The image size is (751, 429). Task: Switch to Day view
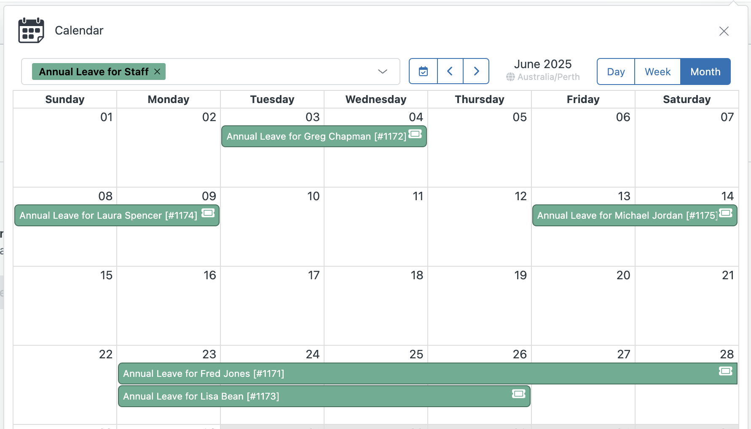click(616, 71)
